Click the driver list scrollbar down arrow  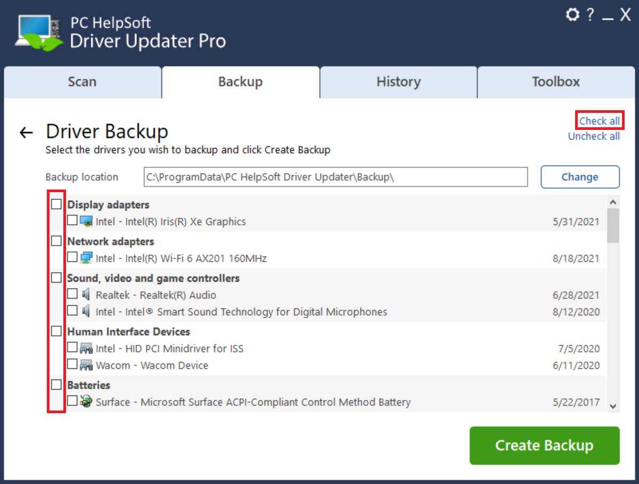click(x=612, y=406)
